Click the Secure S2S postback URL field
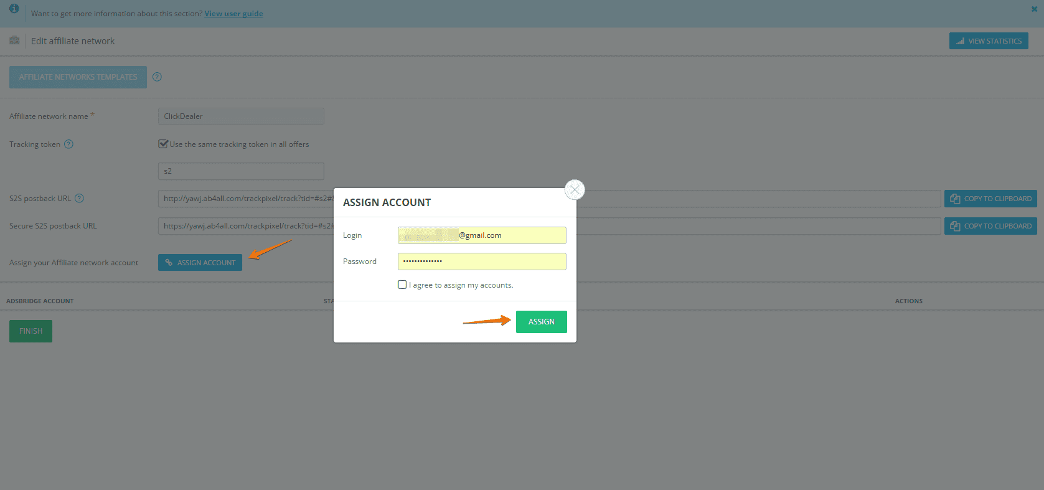The image size is (1044, 490). pos(549,226)
